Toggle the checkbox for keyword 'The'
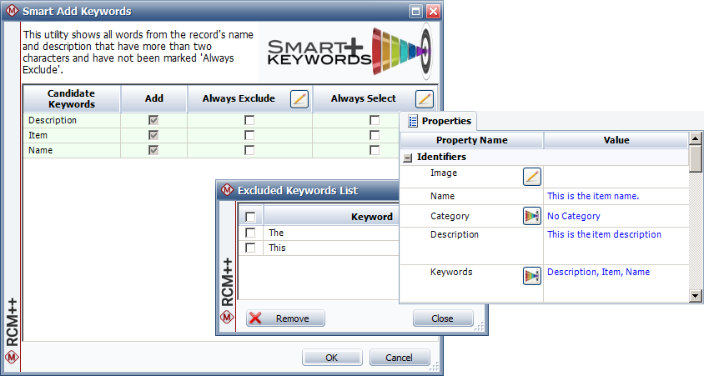This screenshot has width=709, height=376. (x=250, y=233)
